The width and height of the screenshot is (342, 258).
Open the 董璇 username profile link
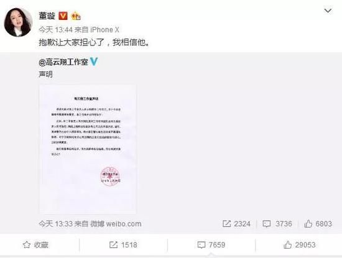coord(47,16)
